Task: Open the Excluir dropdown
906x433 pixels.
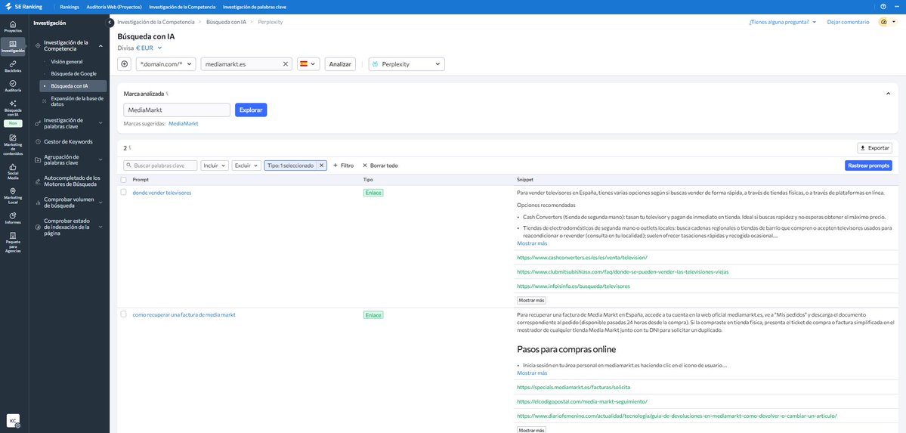Action: [x=246, y=165]
